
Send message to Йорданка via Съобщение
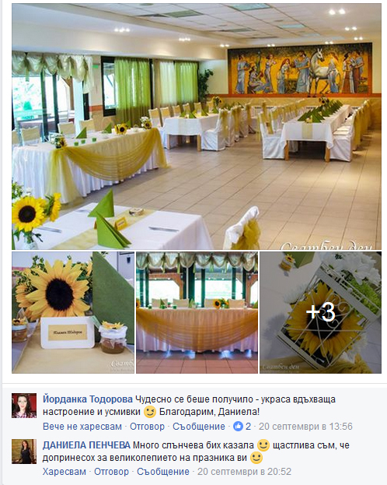click(x=199, y=427)
